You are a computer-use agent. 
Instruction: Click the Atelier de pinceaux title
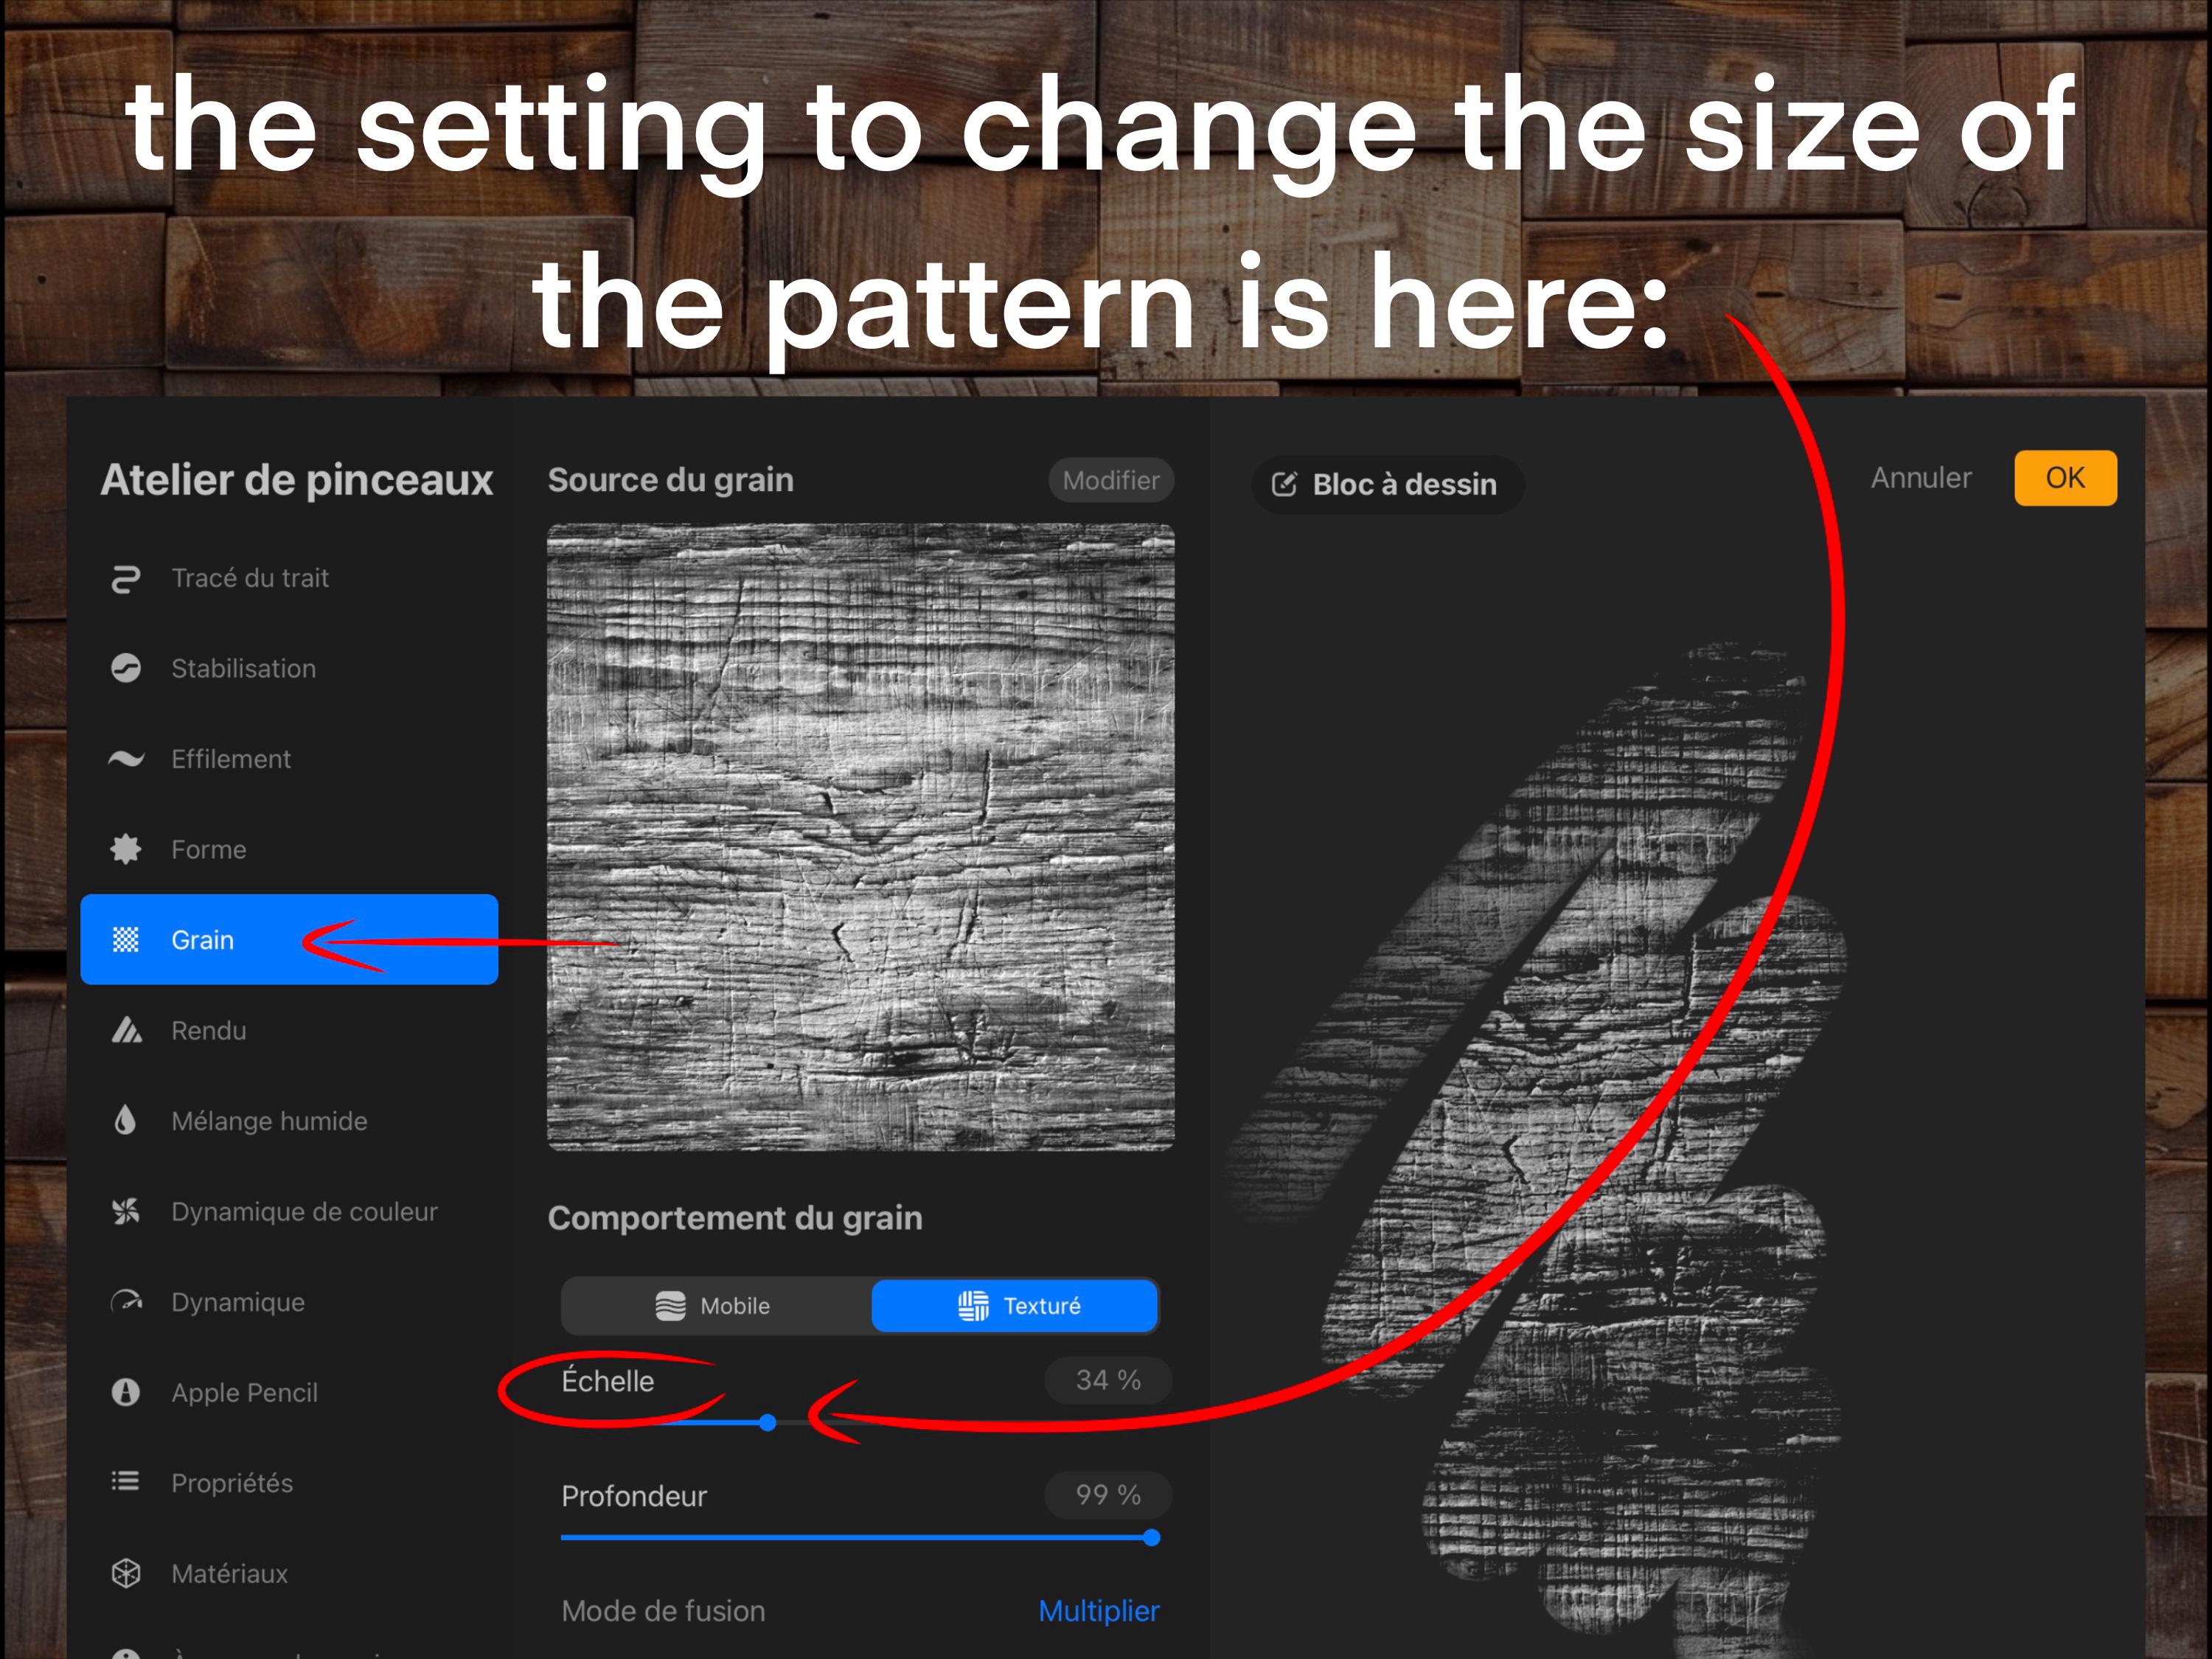(297, 480)
